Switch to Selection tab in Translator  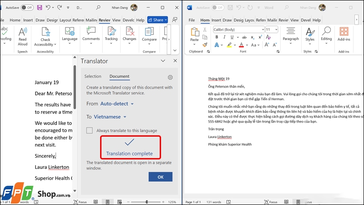[93, 76]
